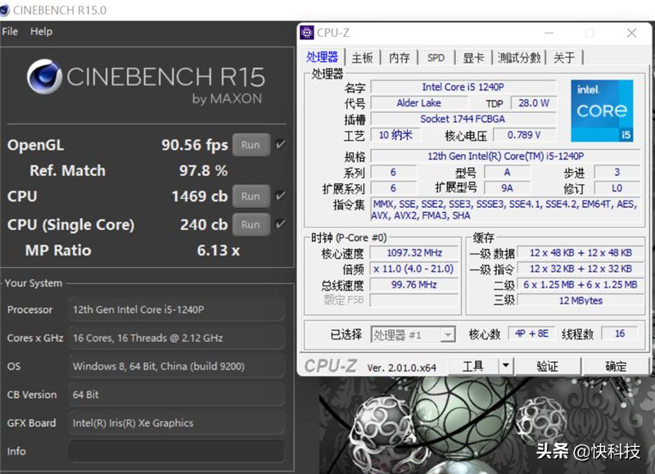Open the File menu in Cinebench
This screenshot has width=655, height=474.
tap(10, 31)
